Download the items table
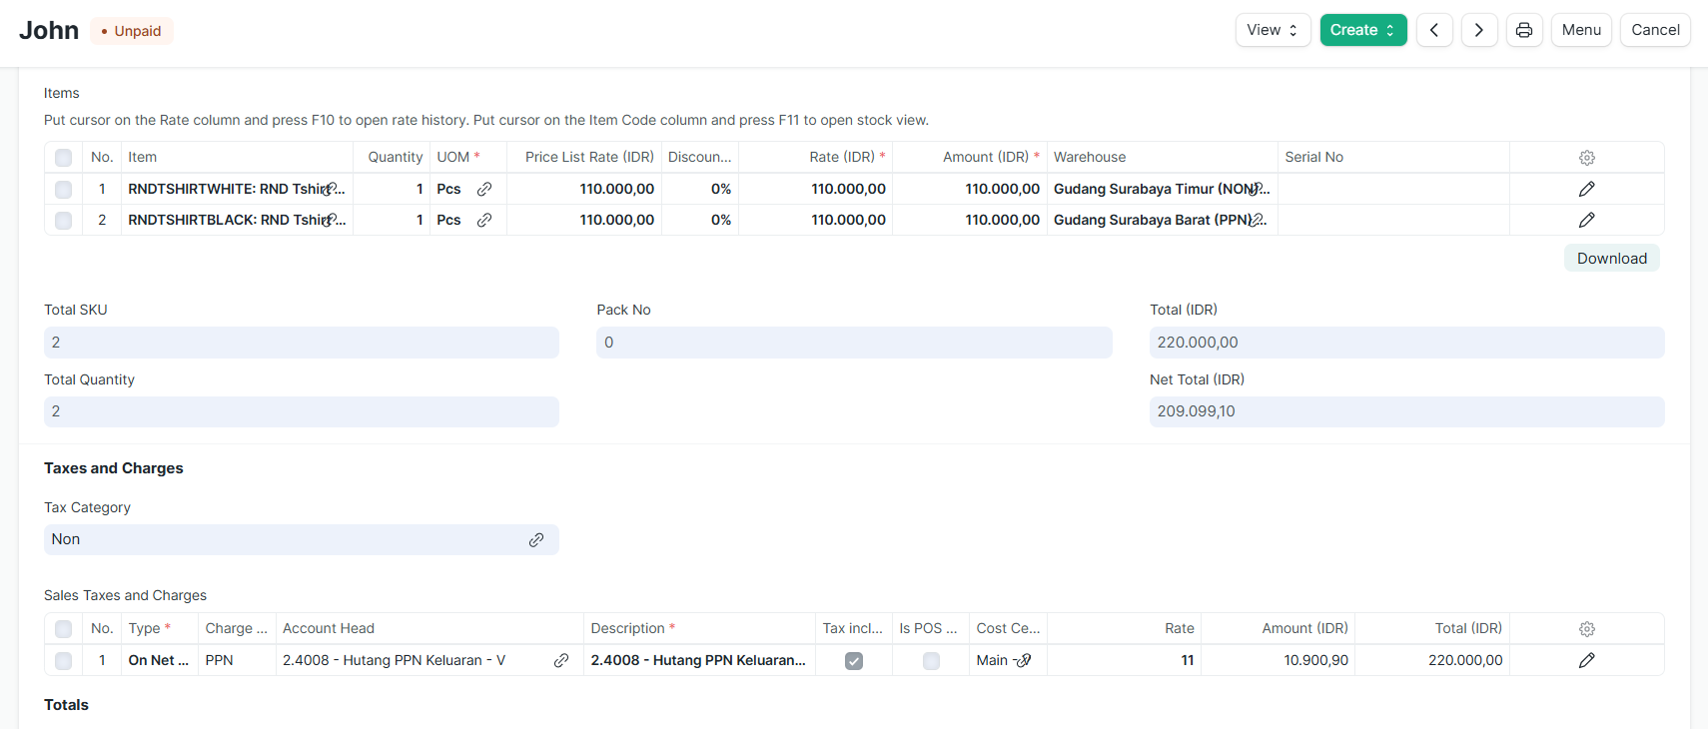The image size is (1708, 729). (1612, 259)
